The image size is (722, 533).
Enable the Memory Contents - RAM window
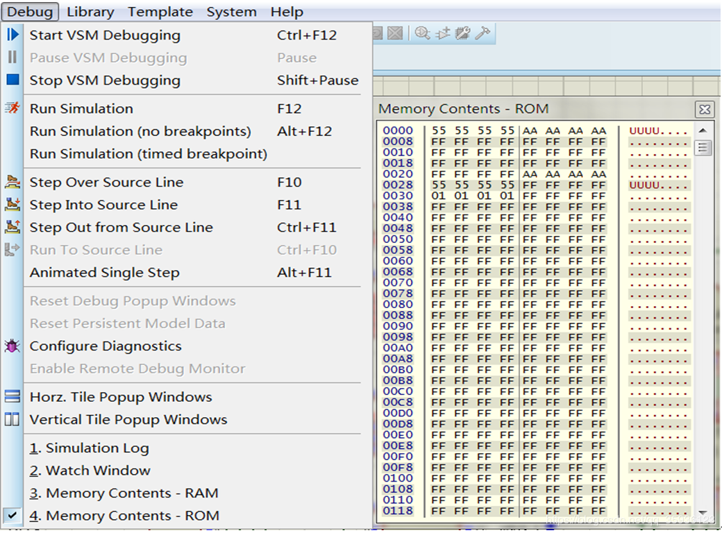click(124, 493)
